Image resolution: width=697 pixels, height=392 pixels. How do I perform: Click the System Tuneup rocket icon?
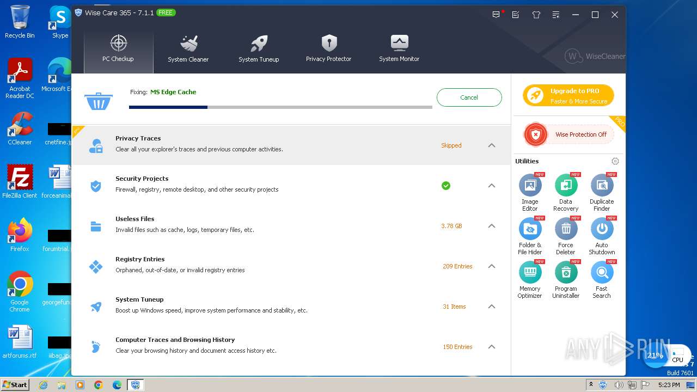pyautogui.click(x=96, y=307)
